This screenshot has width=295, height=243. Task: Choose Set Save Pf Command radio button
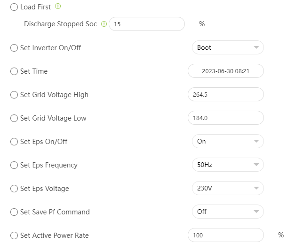coord(14,212)
